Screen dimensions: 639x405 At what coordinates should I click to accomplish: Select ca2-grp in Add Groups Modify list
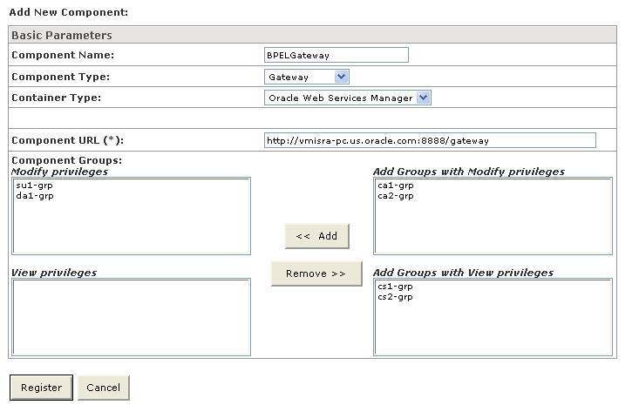tap(395, 196)
